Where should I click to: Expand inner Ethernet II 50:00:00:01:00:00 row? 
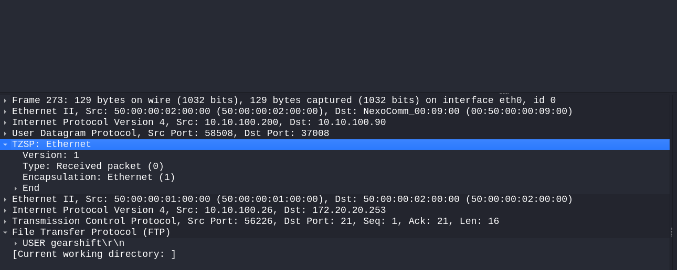click(5, 199)
